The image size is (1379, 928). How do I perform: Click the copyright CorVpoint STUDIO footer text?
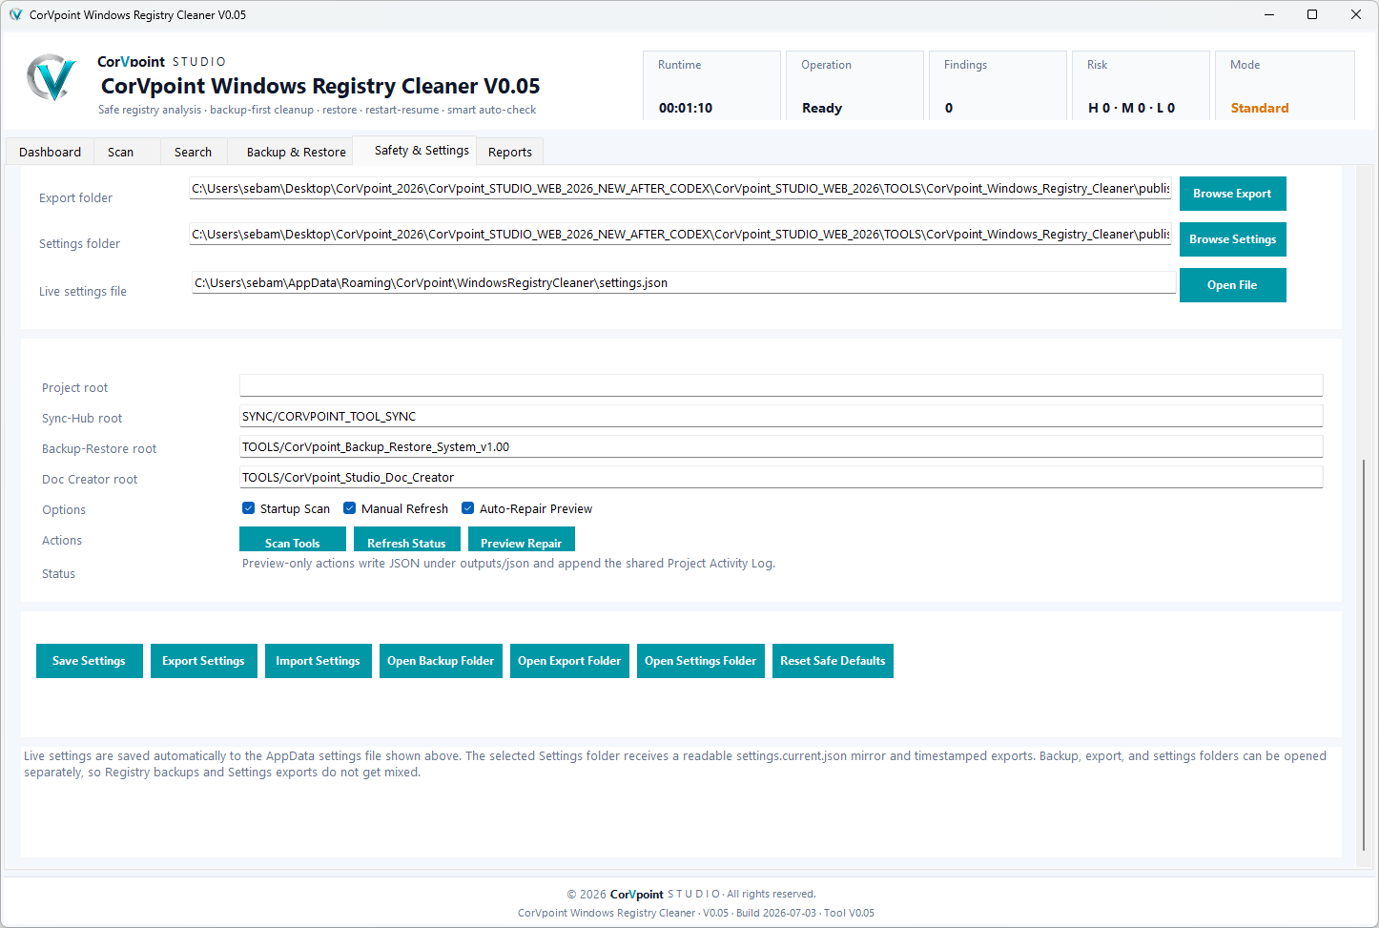click(x=691, y=894)
